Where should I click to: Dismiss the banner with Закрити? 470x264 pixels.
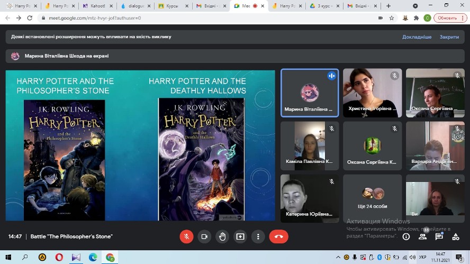(449, 37)
